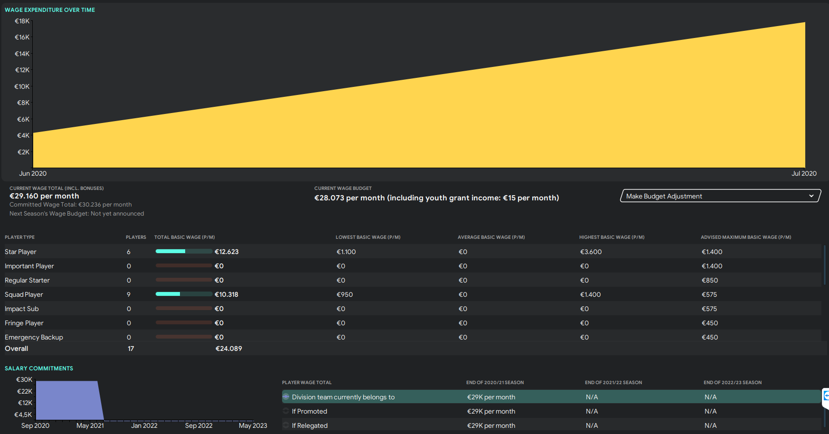Select the 'If Relegated' radio option
The height and width of the screenshot is (434, 829).
(x=286, y=425)
